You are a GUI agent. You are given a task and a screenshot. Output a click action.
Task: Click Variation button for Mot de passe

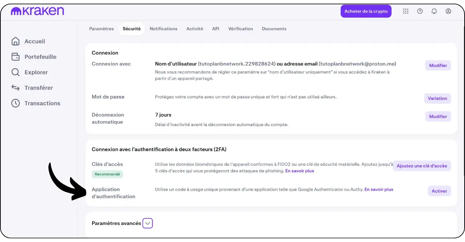click(x=437, y=98)
